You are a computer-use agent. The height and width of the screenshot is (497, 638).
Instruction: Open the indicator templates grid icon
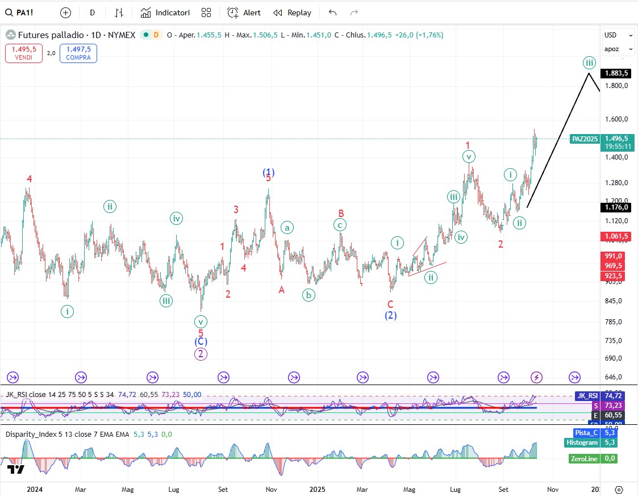(206, 12)
